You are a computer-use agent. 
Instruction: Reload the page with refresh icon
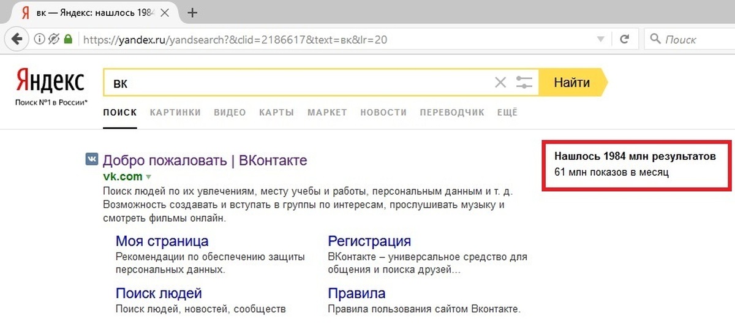point(625,39)
